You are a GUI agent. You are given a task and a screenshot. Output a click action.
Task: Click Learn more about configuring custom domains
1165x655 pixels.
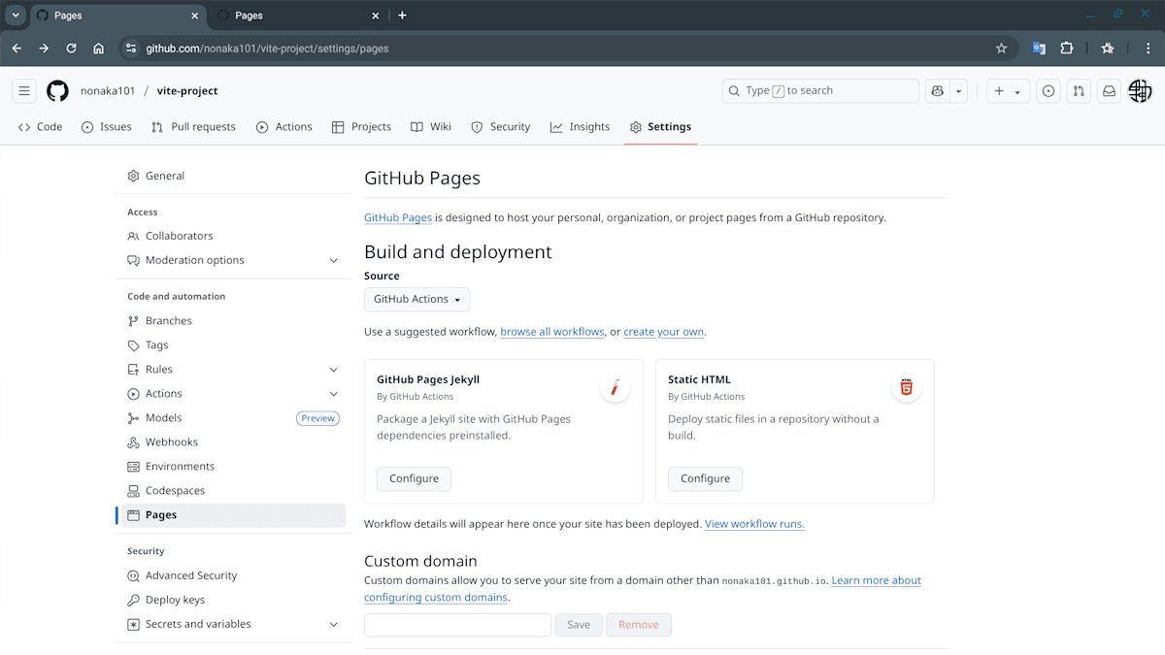(x=876, y=581)
